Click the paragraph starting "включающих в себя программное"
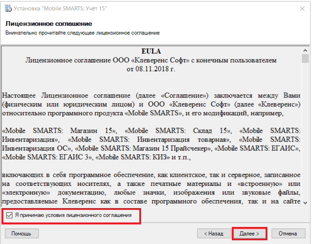The image size is (312, 244). click(151, 188)
